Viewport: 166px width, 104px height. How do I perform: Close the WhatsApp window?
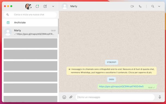pos(5,6)
